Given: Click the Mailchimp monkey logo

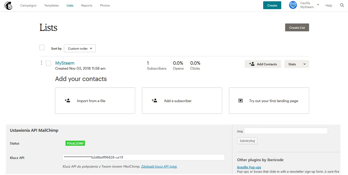Looking at the screenshot, I should point(8,5).
